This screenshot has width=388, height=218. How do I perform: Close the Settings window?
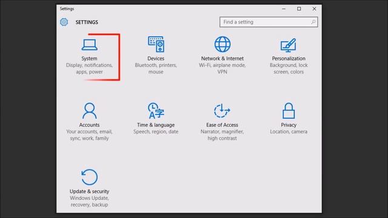(314, 8)
